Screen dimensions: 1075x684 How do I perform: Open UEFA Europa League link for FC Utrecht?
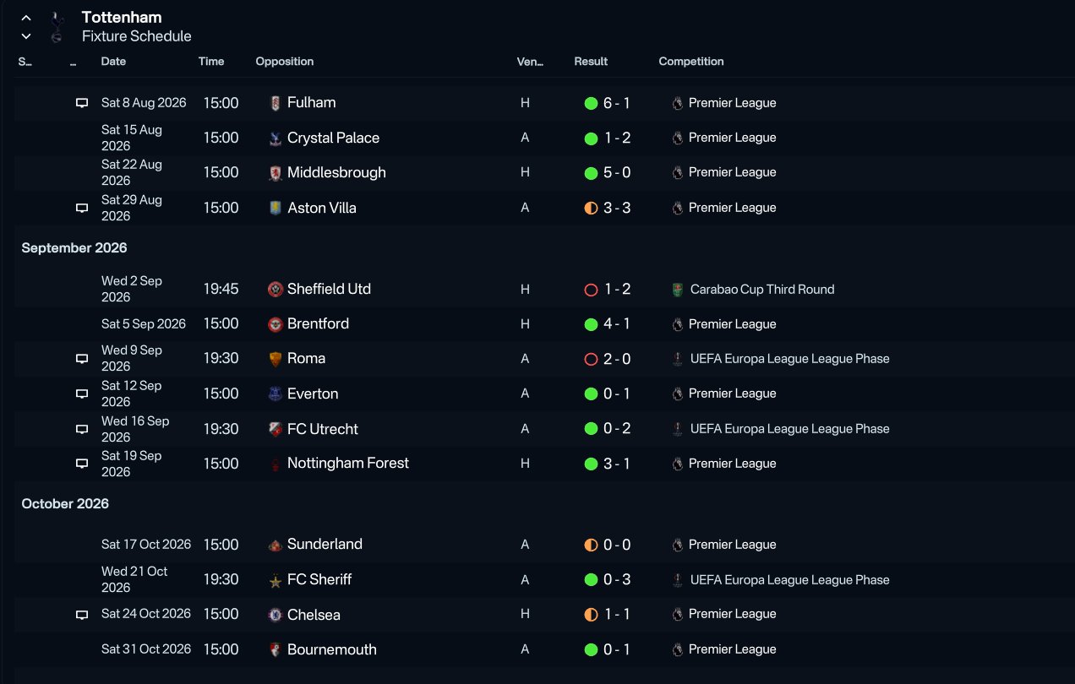click(789, 429)
